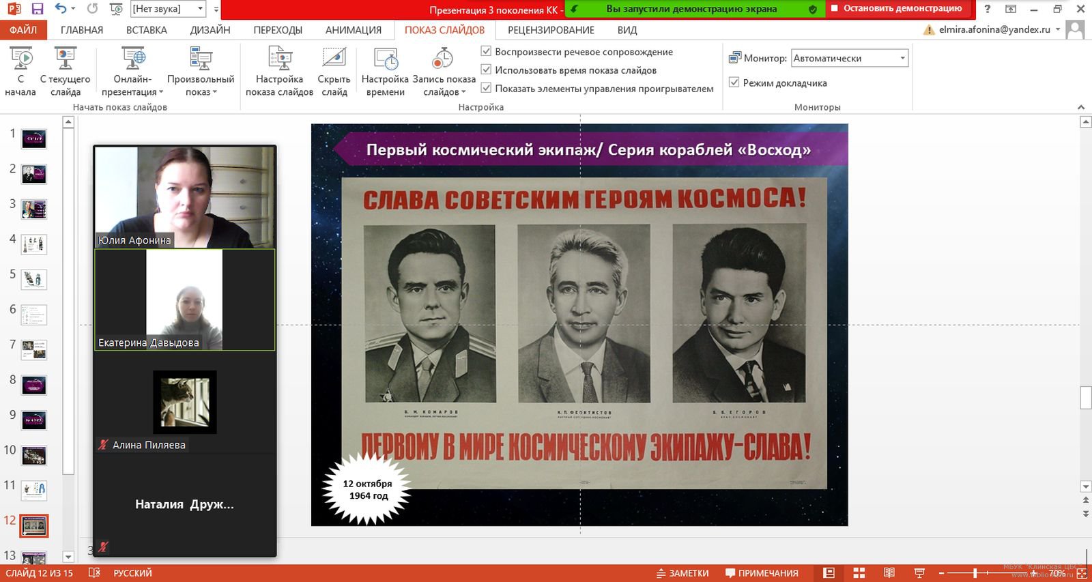
Task: Switch to the АНИМАЦИЯ ribbon tab
Action: pos(354,30)
